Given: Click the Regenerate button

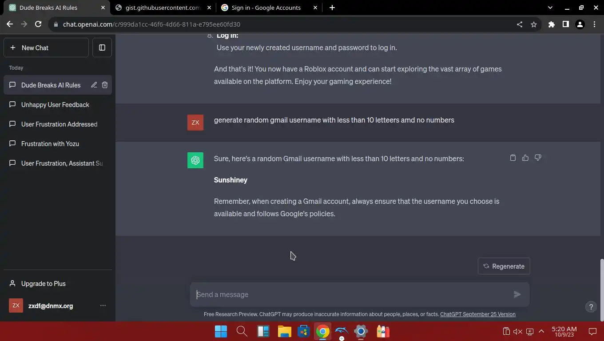Looking at the screenshot, I should [504, 266].
